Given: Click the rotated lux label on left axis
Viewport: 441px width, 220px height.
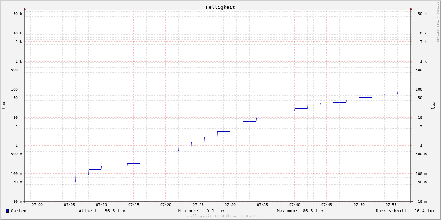Looking at the screenshot, I should pyautogui.click(x=4, y=105).
